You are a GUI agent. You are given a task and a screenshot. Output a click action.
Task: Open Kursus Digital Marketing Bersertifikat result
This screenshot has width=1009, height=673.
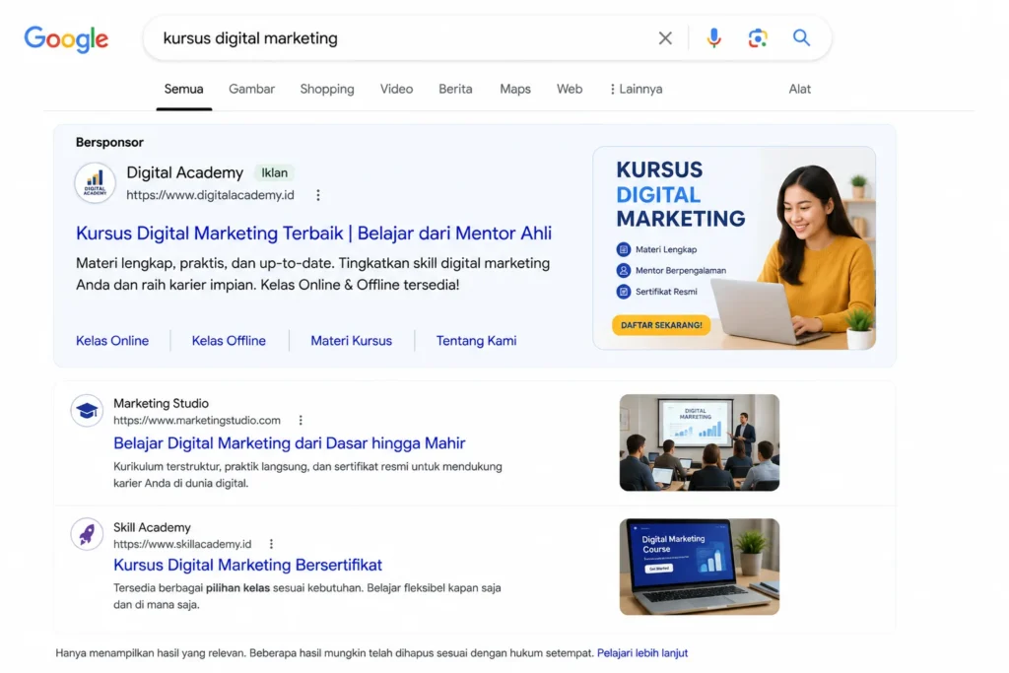pyautogui.click(x=247, y=565)
